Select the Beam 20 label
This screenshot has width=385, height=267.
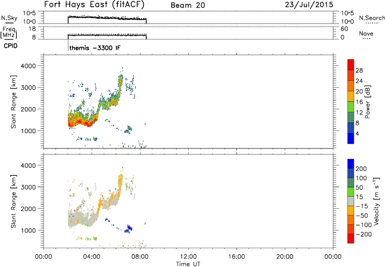point(188,5)
